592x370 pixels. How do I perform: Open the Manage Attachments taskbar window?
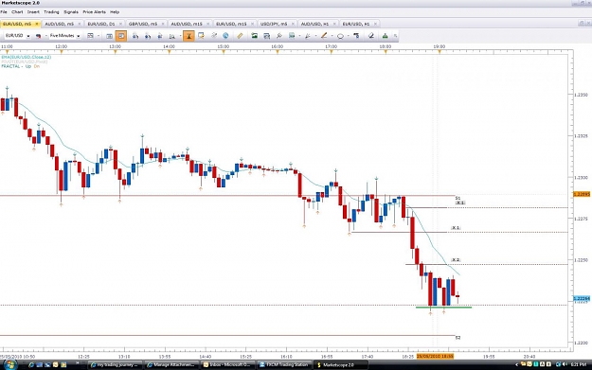(x=171, y=364)
